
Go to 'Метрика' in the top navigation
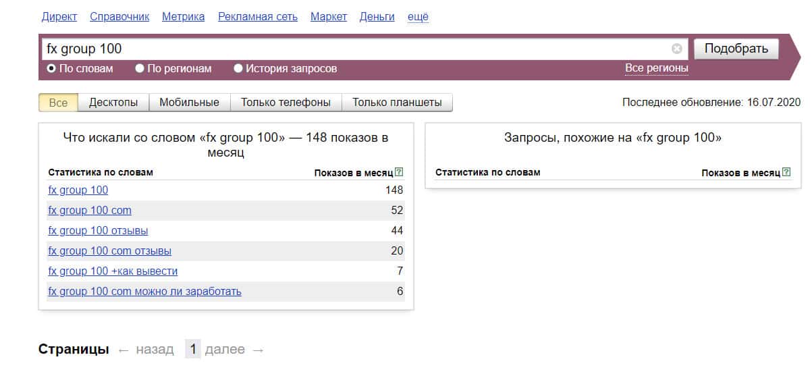pos(183,17)
